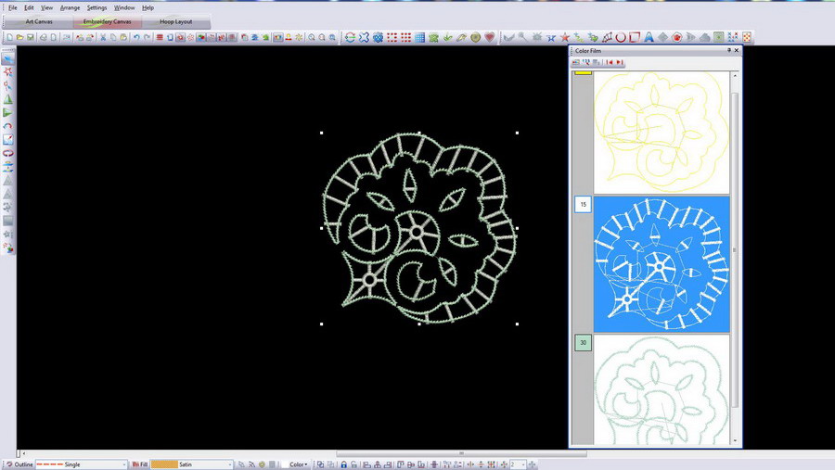Open the Help menu
This screenshot has height=470, width=835.
tap(148, 8)
